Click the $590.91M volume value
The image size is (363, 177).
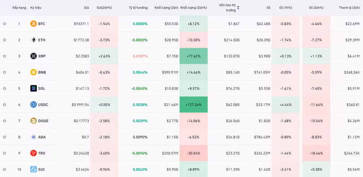pyautogui.click(x=170, y=72)
